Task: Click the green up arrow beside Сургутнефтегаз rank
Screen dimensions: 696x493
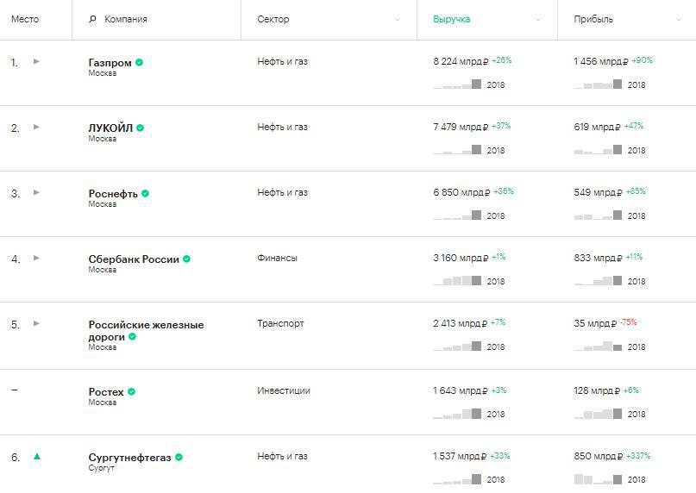Action: coord(37,456)
